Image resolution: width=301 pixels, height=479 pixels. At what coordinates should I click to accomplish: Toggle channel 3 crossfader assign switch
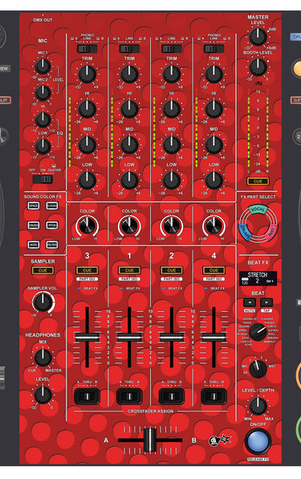(87, 396)
